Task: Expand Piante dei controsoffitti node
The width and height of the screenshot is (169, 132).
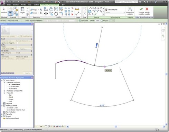Action: tap(4, 91)
